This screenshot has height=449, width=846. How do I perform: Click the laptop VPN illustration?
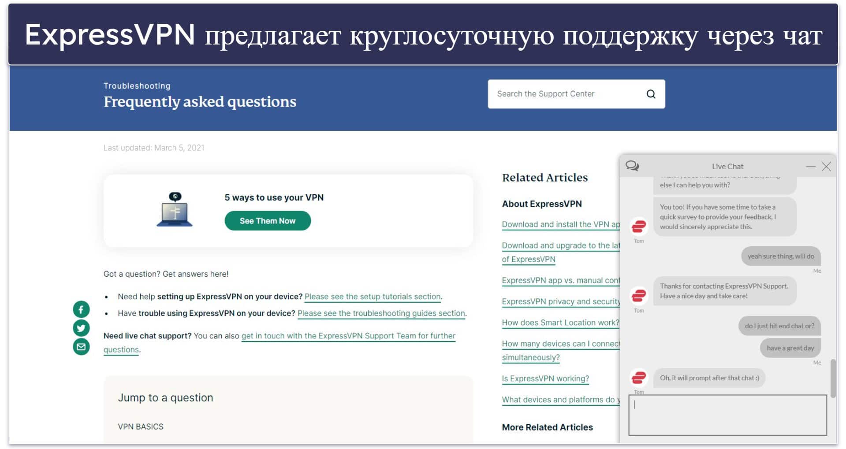[175, 210]
